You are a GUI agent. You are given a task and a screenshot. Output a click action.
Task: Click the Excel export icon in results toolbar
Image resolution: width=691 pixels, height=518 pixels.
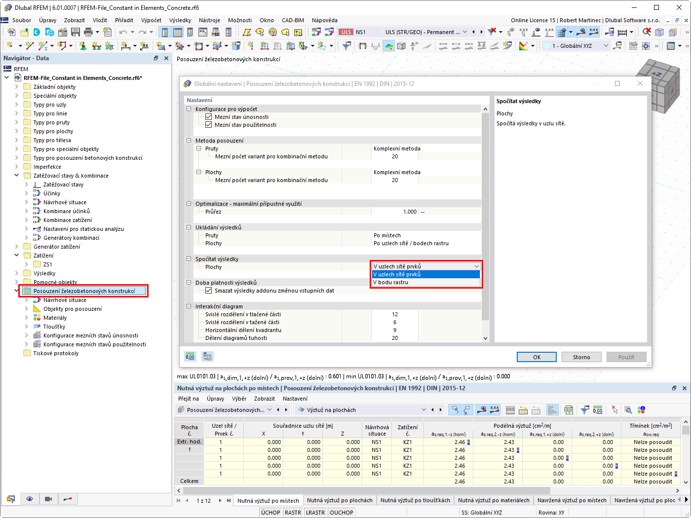(568, 410)
